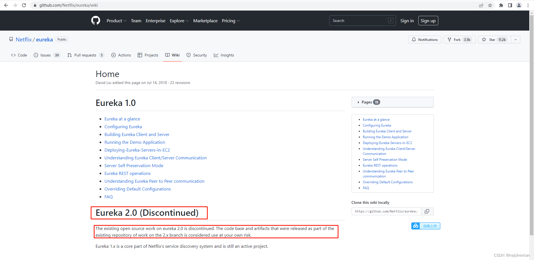Open the Code tab
This screenshot has height=260, width=534.
tap(19, 55)
